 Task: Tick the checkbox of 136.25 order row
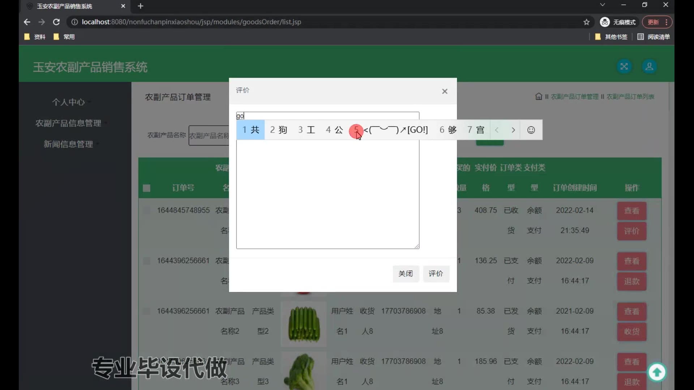point(146,261)
